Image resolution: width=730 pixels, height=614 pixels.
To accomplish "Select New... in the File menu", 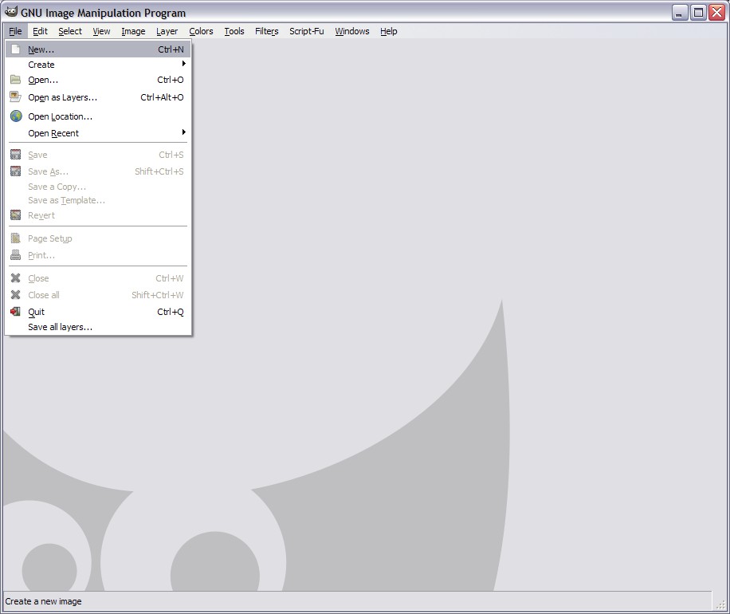I will tap(41, 49).
